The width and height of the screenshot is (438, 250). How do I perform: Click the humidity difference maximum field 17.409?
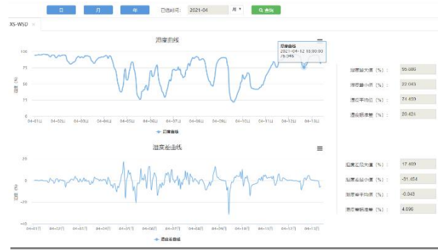point(418,165)
